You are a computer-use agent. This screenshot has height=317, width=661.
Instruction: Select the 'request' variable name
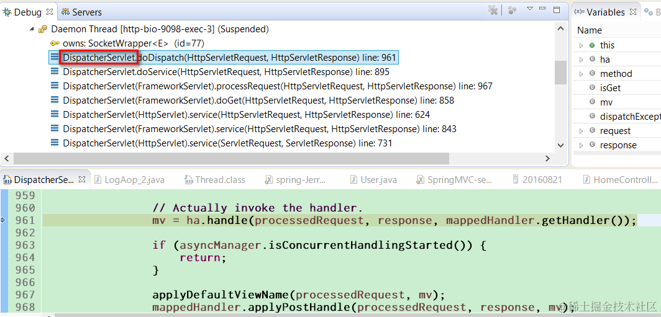[x=616, y=131]
